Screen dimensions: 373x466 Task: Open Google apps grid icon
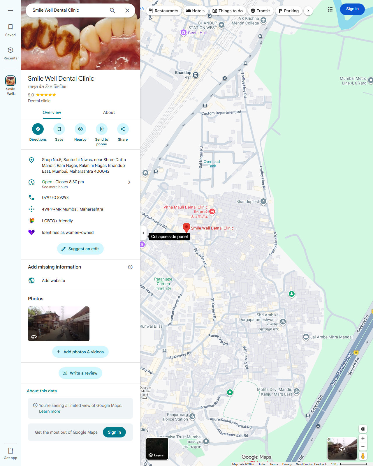pyautogui.click(x=330, y=9)
